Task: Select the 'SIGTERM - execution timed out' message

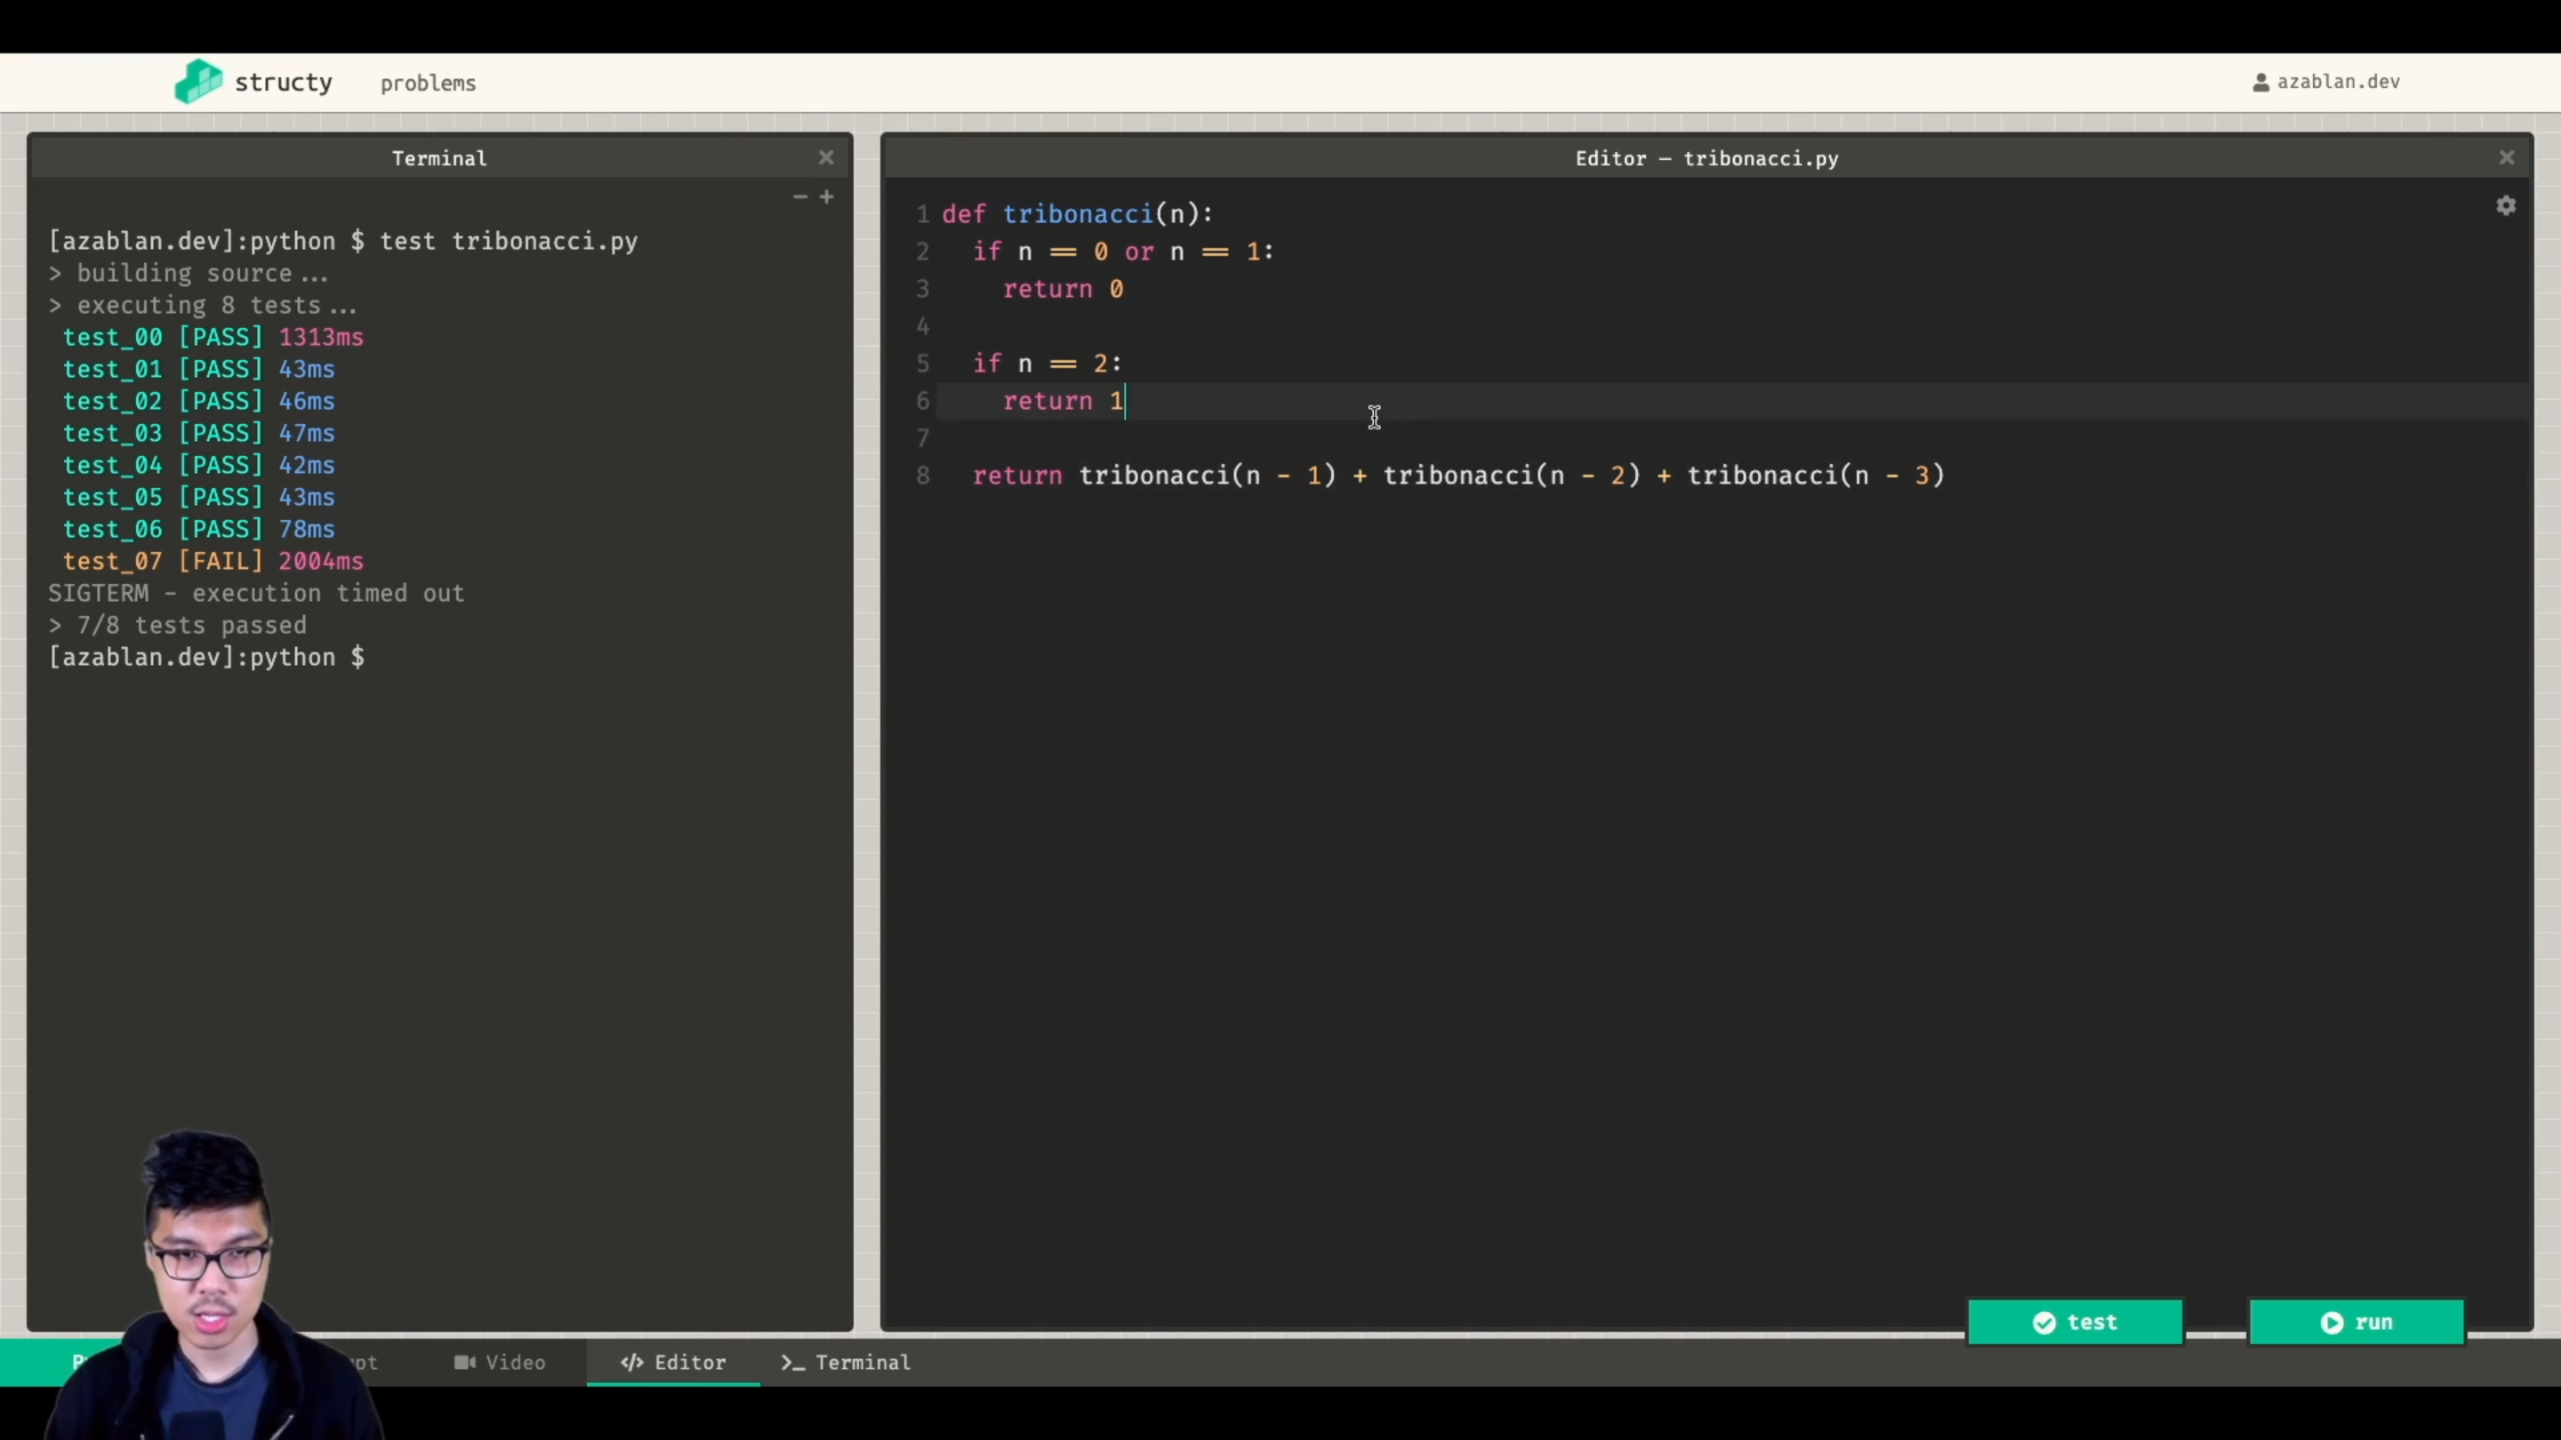Action: point(255,593)
